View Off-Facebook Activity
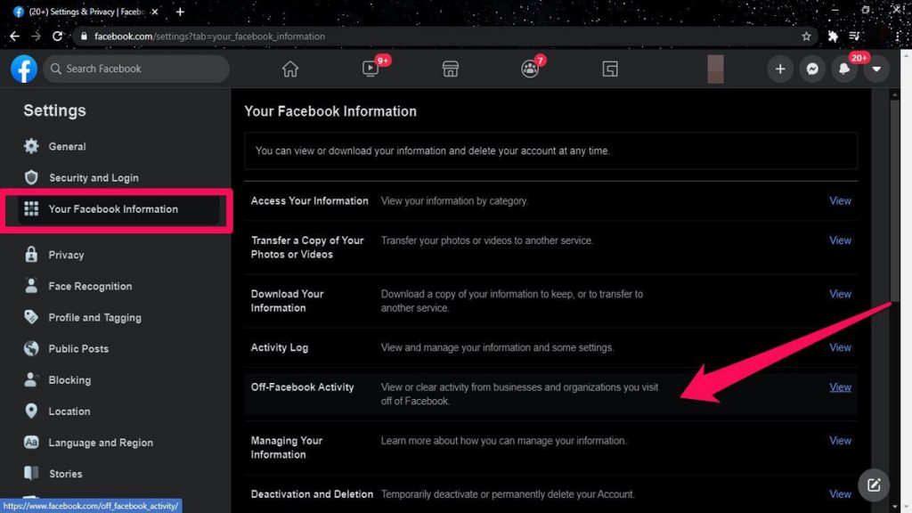912x513 pixels. point(840,387)
